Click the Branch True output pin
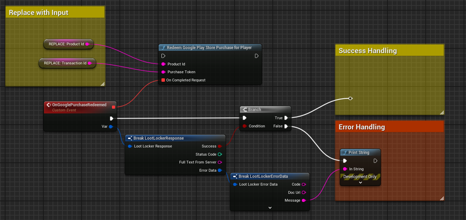This screenshot has height=220, width=466. pos(286,118)
